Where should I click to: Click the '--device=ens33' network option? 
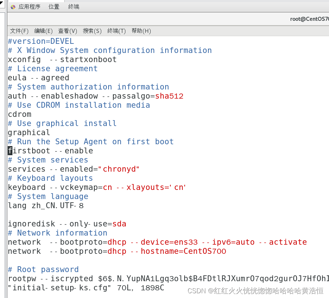[164, 242]
